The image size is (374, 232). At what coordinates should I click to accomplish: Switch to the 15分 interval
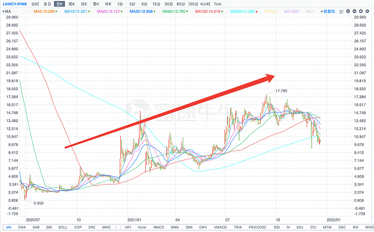coord(156,4)
